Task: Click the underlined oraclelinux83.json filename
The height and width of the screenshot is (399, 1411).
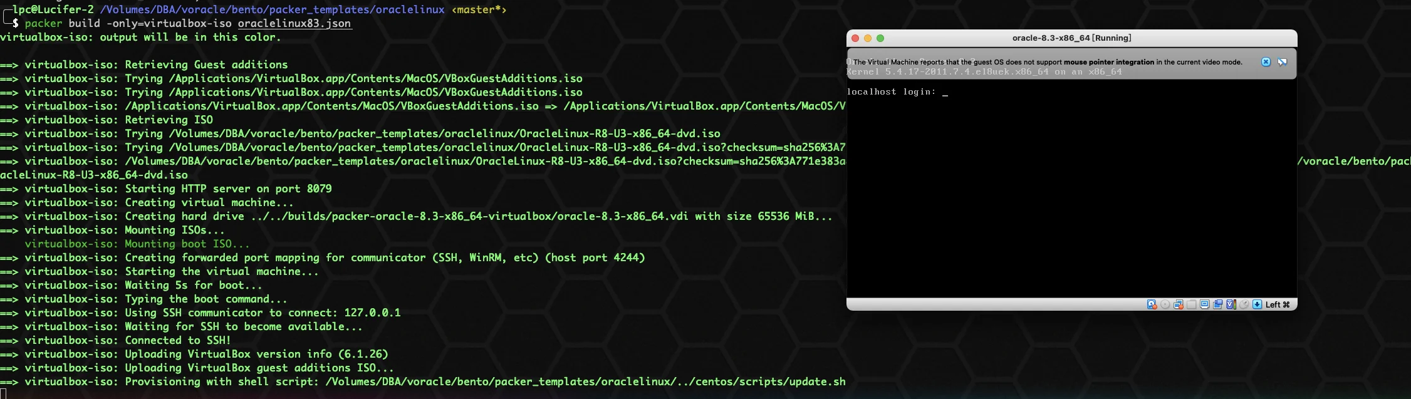Action: [294, 23]
